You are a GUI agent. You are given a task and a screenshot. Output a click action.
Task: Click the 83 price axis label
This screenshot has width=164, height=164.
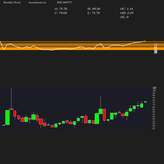154,100
